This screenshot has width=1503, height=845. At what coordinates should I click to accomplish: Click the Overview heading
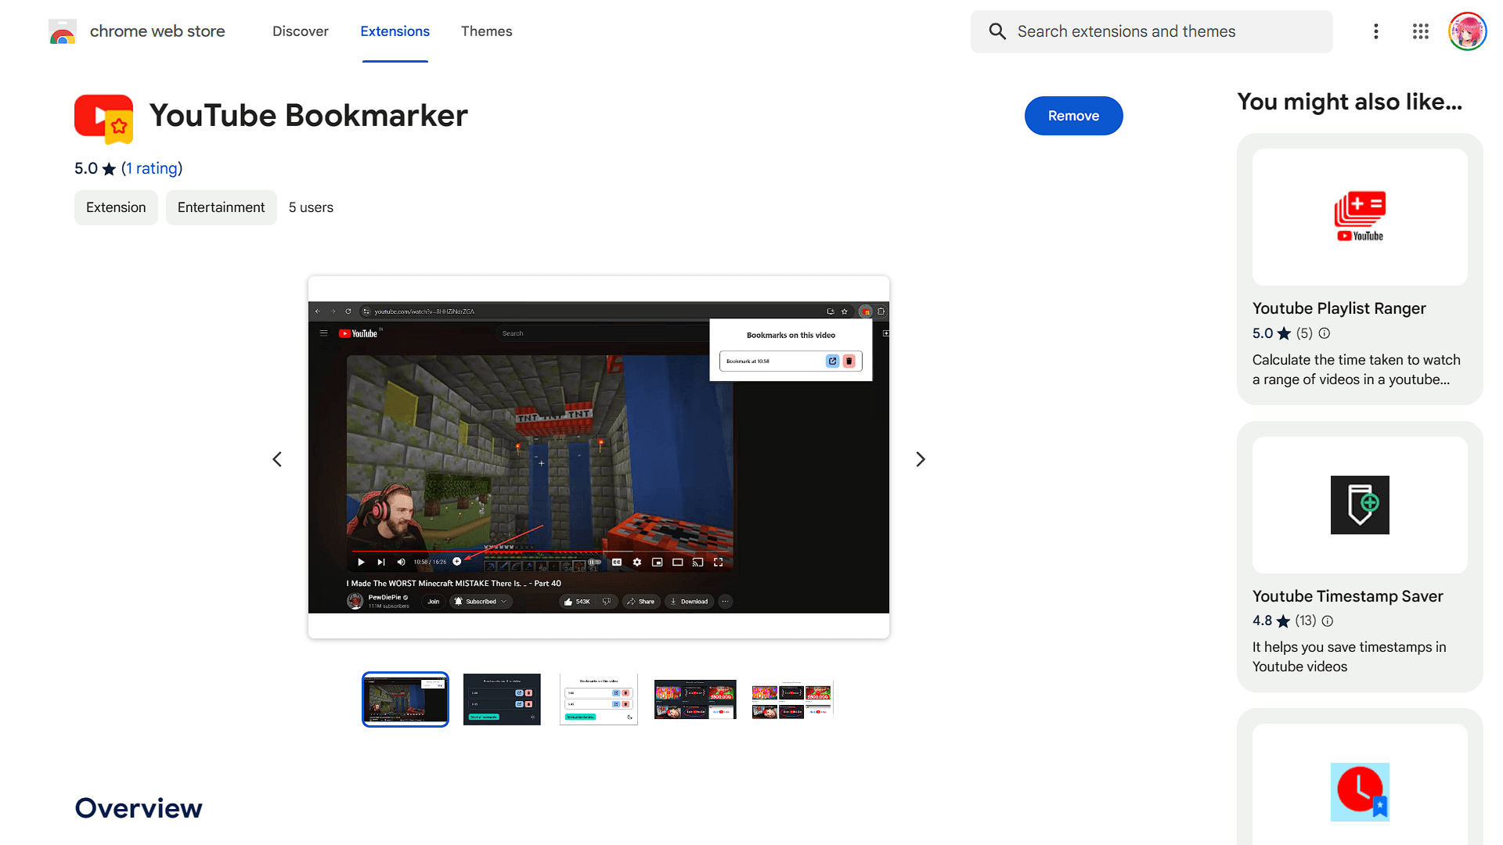point(139,808)
